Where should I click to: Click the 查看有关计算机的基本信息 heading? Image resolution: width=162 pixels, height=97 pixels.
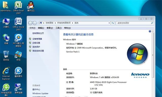point(78,34)
